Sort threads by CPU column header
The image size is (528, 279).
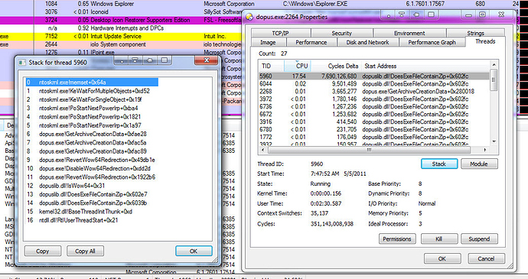click(x=298, y=66)
